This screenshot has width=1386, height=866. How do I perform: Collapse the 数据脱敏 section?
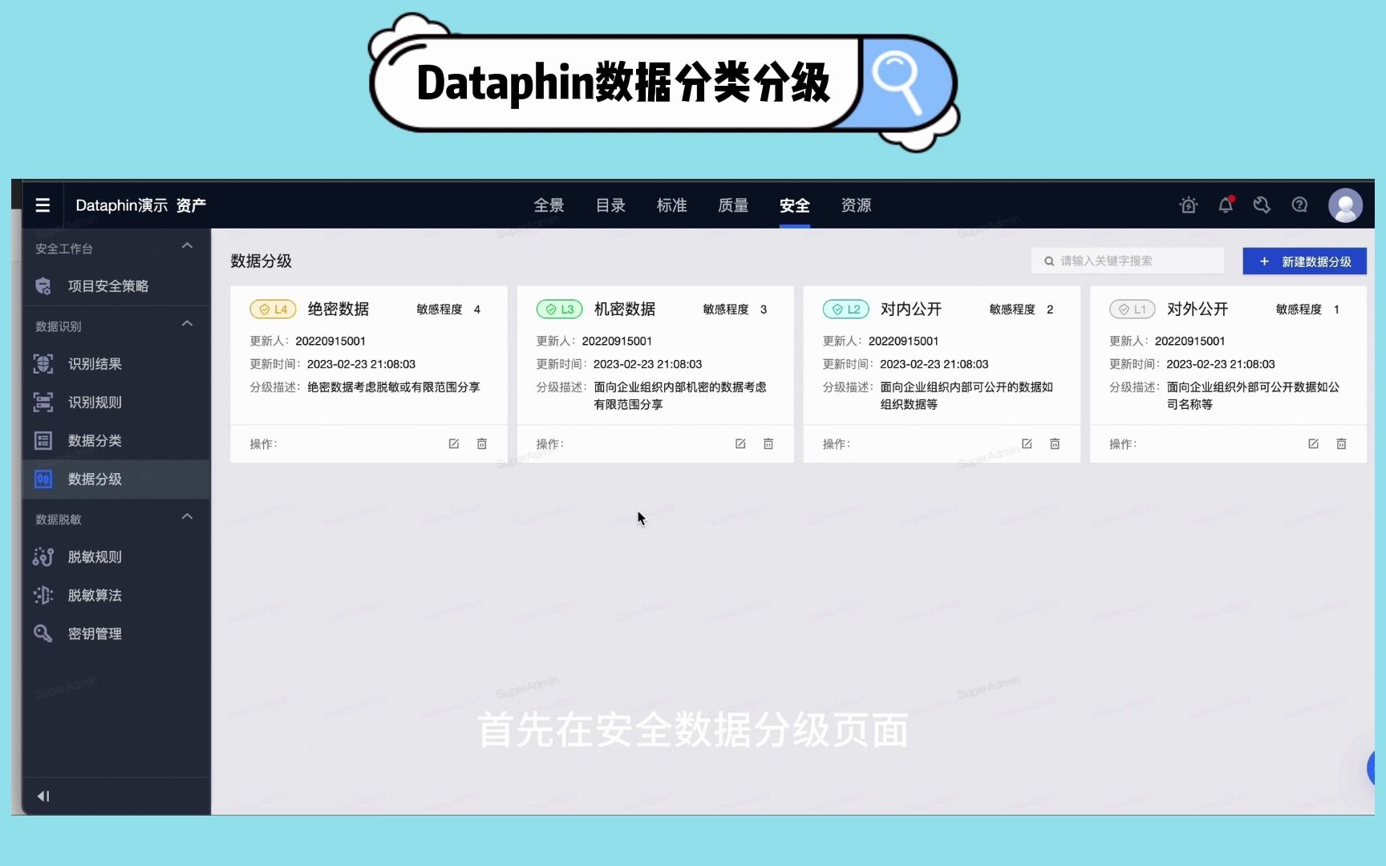(187, 516)
